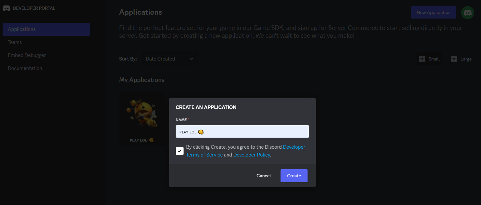The height and width of the screenshot is (205, 481).
Task: Click the Sort By label
Action: click(x=128, y=59)
